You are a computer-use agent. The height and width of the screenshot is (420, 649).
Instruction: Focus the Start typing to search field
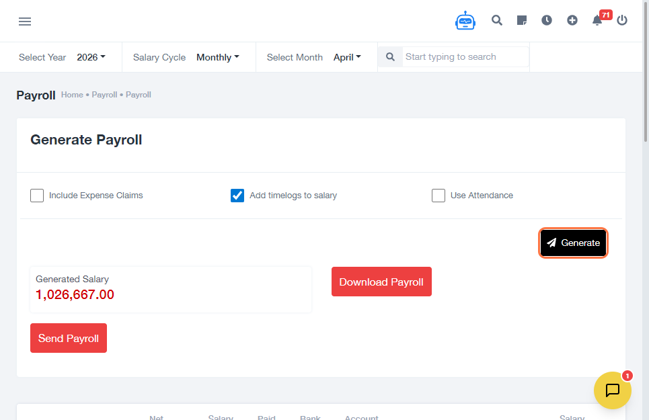465,57
